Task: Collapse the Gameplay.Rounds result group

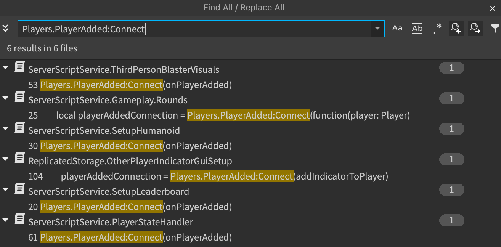Action: point(5,98)
